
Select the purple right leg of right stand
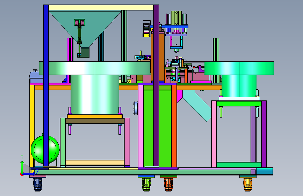[264, 134]
